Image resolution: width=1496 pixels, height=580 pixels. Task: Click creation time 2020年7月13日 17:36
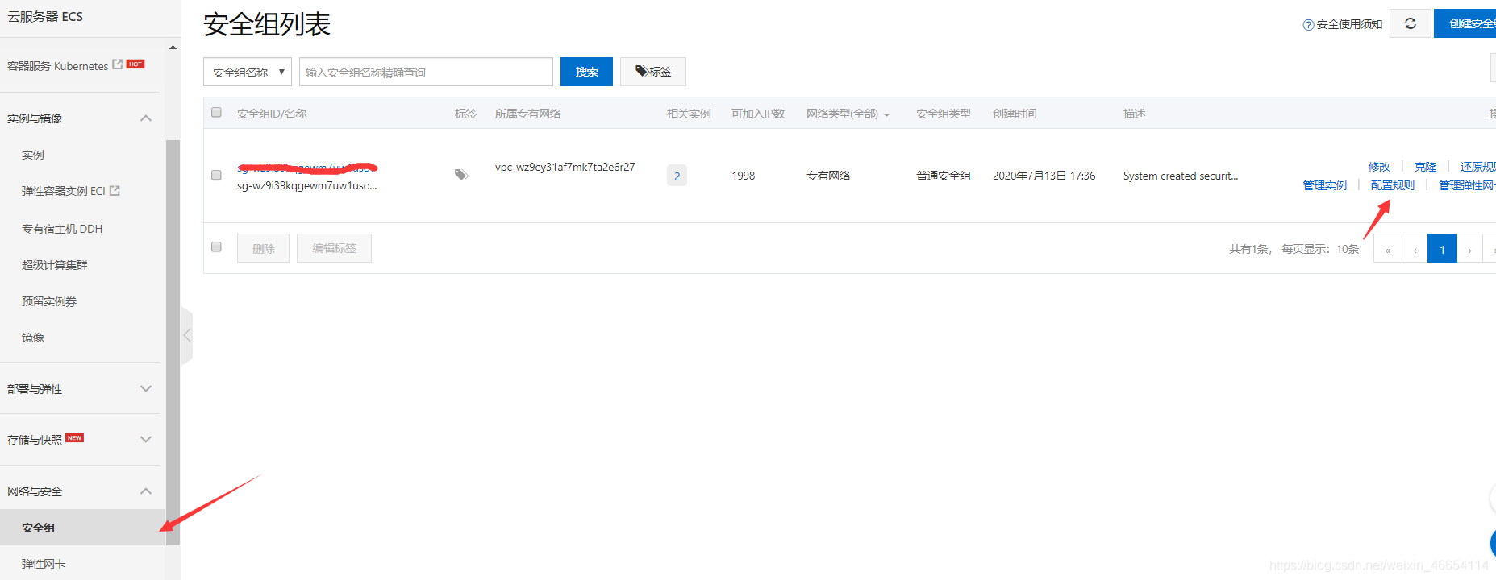coord(1044,176)
